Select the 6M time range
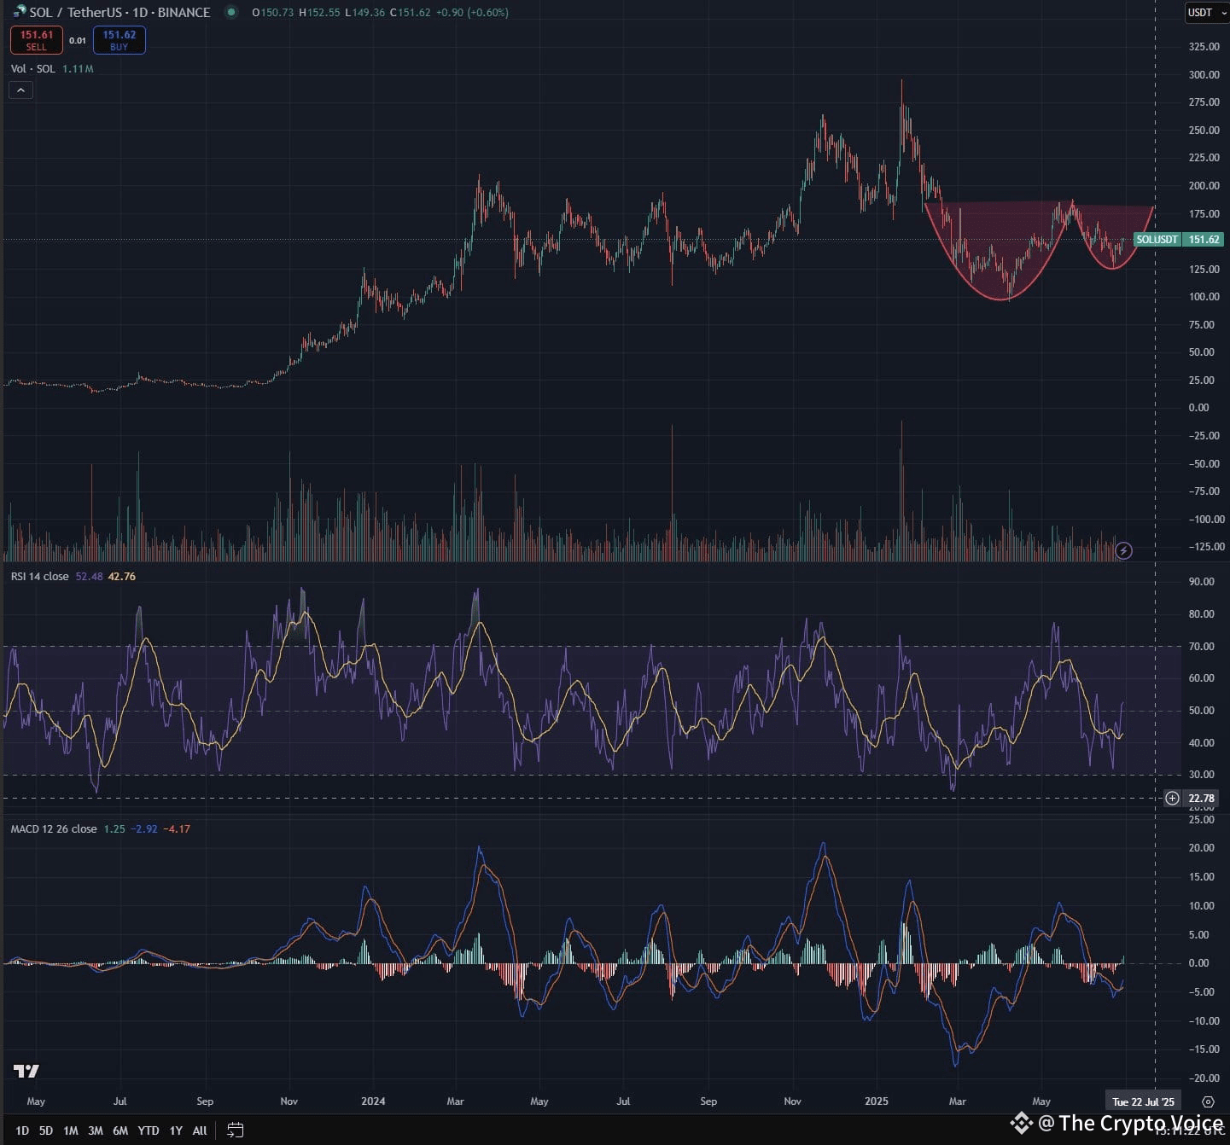 120,1130
